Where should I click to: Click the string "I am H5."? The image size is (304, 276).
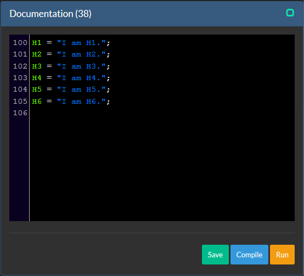coord(81,89)
